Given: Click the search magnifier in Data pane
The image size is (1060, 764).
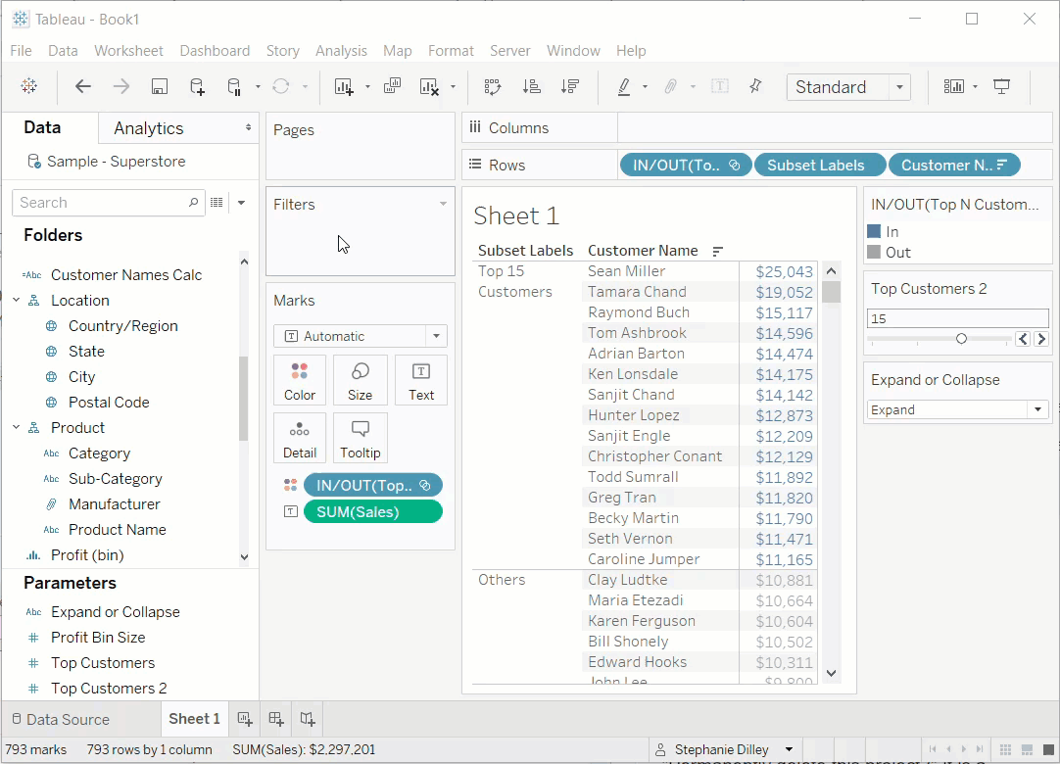Looking at the screenshot, I should [193, 202].
